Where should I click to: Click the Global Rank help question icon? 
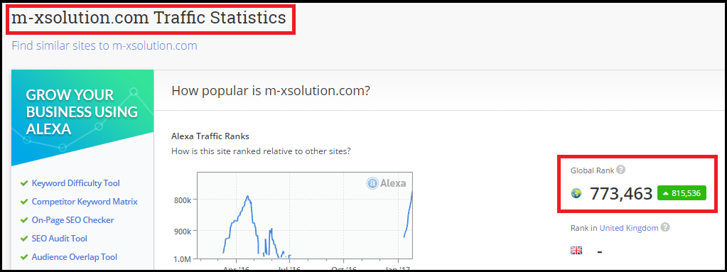(x=621, y=170)
